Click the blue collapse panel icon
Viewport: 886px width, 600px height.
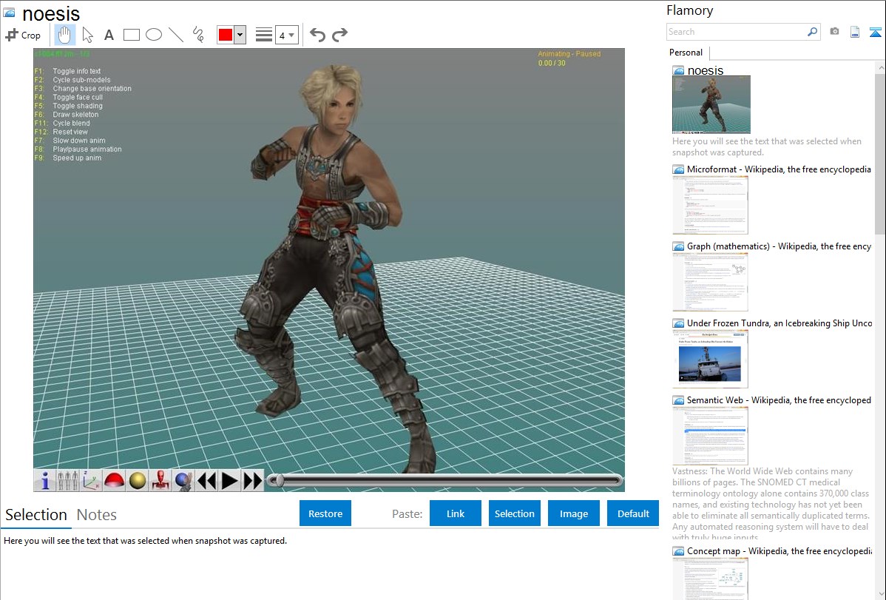tap(875, 32)
